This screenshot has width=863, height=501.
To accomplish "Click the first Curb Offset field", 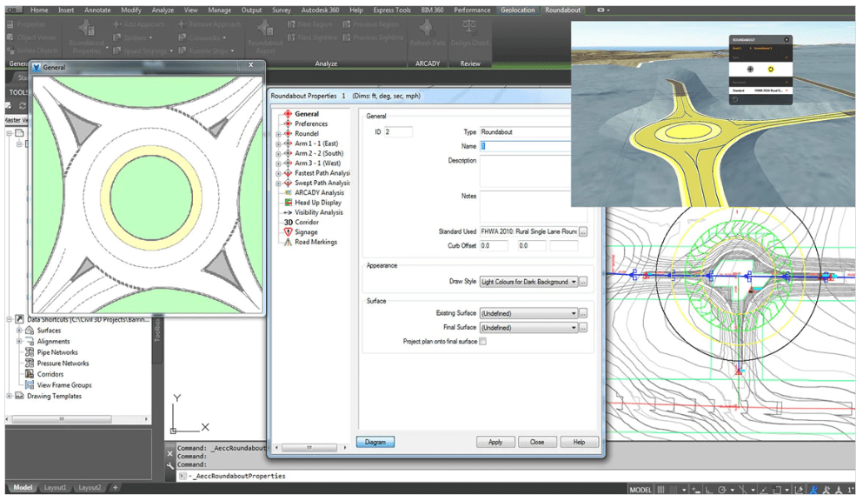I will [494, 246].
